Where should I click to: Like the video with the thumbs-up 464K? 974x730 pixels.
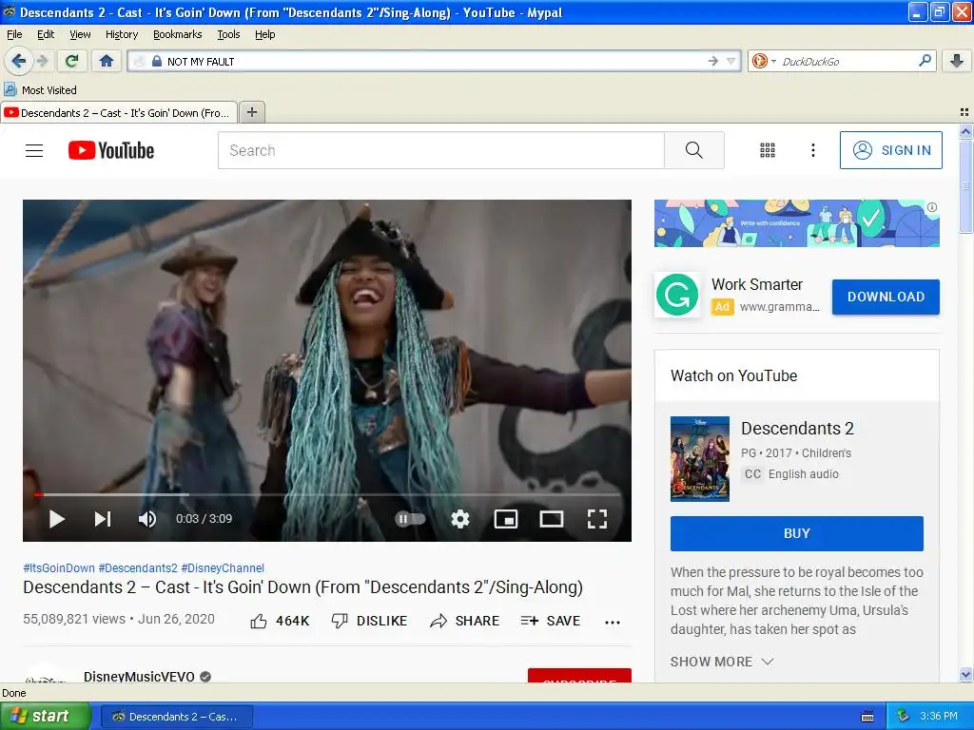(280, 621)
